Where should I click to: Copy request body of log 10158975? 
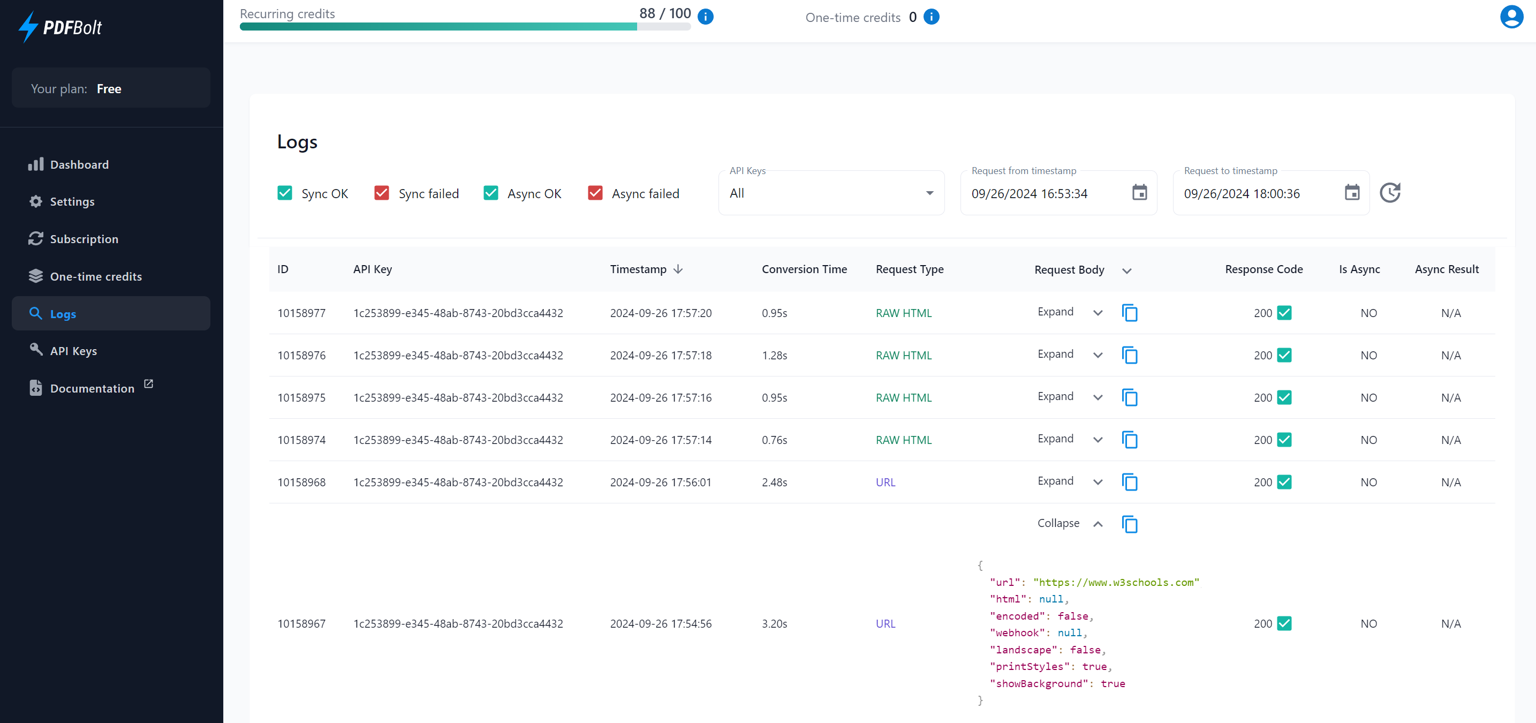pyautogui.click(x=1129, y=397)
